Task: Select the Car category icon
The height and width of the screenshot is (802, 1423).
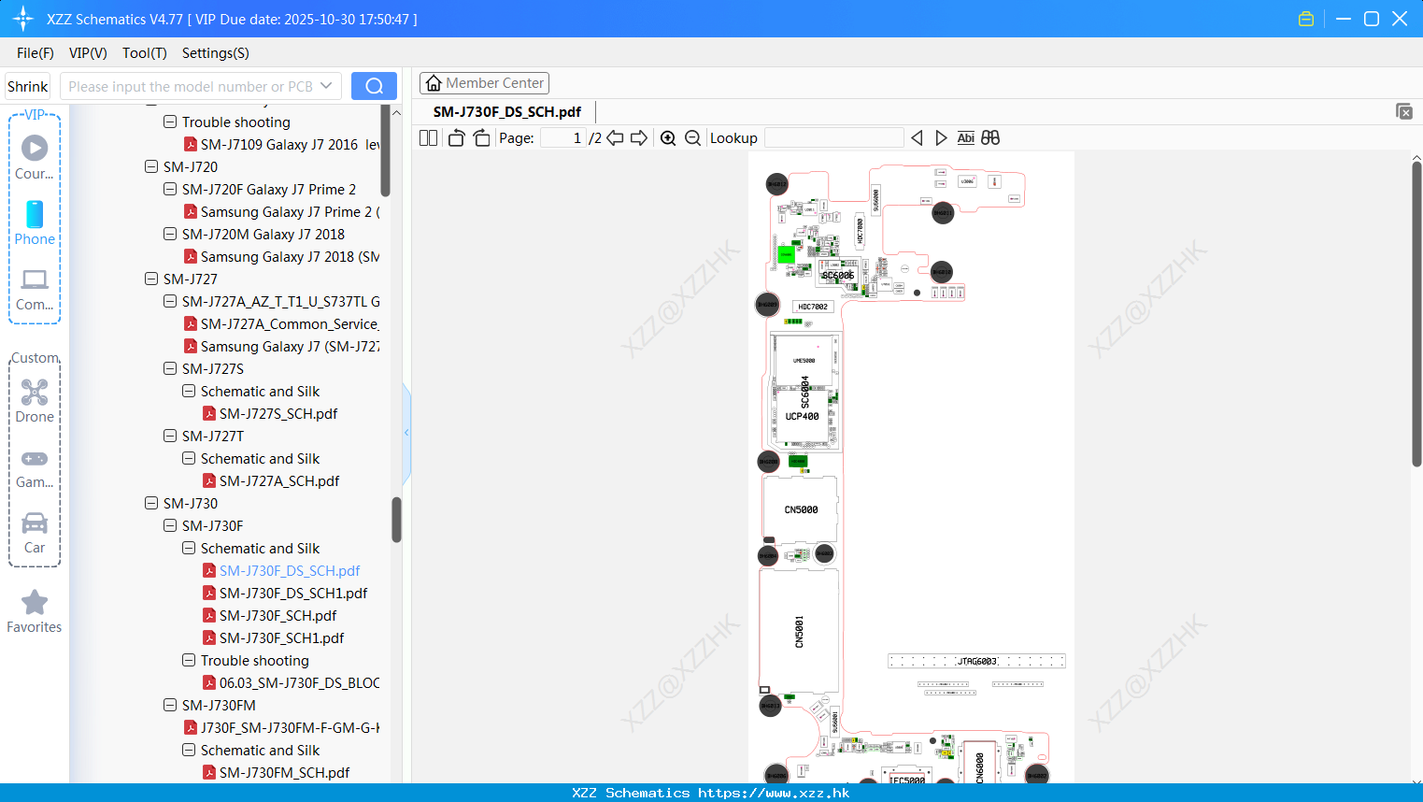Action: coord(35,533)
